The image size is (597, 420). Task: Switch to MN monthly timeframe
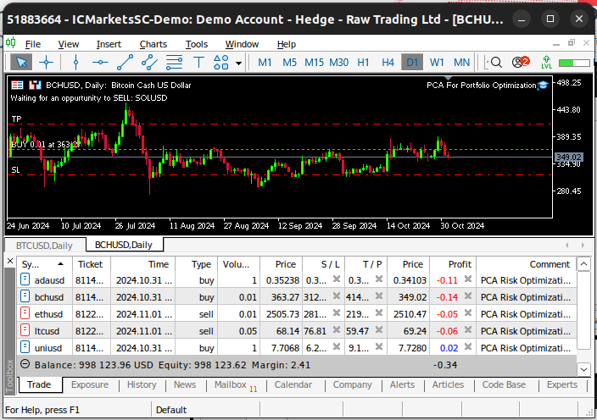coord(462,63)
